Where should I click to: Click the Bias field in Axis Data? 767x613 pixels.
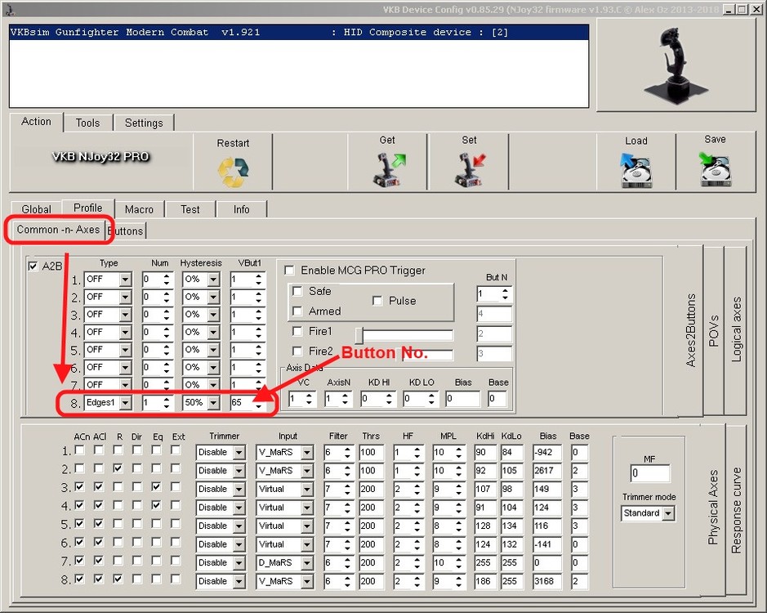(x=463, y=399)
